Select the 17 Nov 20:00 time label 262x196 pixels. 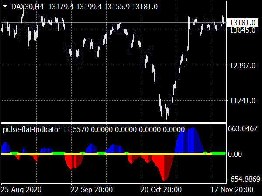point(232,189)
